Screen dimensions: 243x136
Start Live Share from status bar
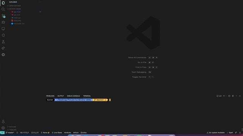[57, 133]
